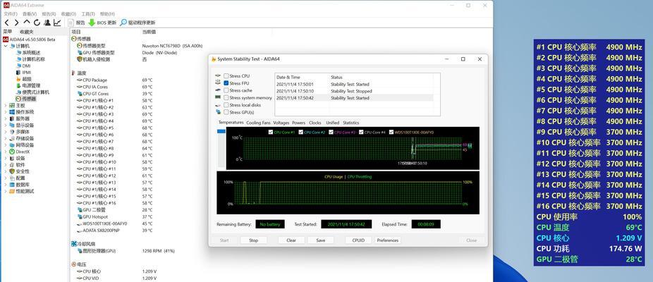The image size is (653, 282).
Task: Click the 显示设备 display icon in the tree
Action: click(x=12, y=125)
